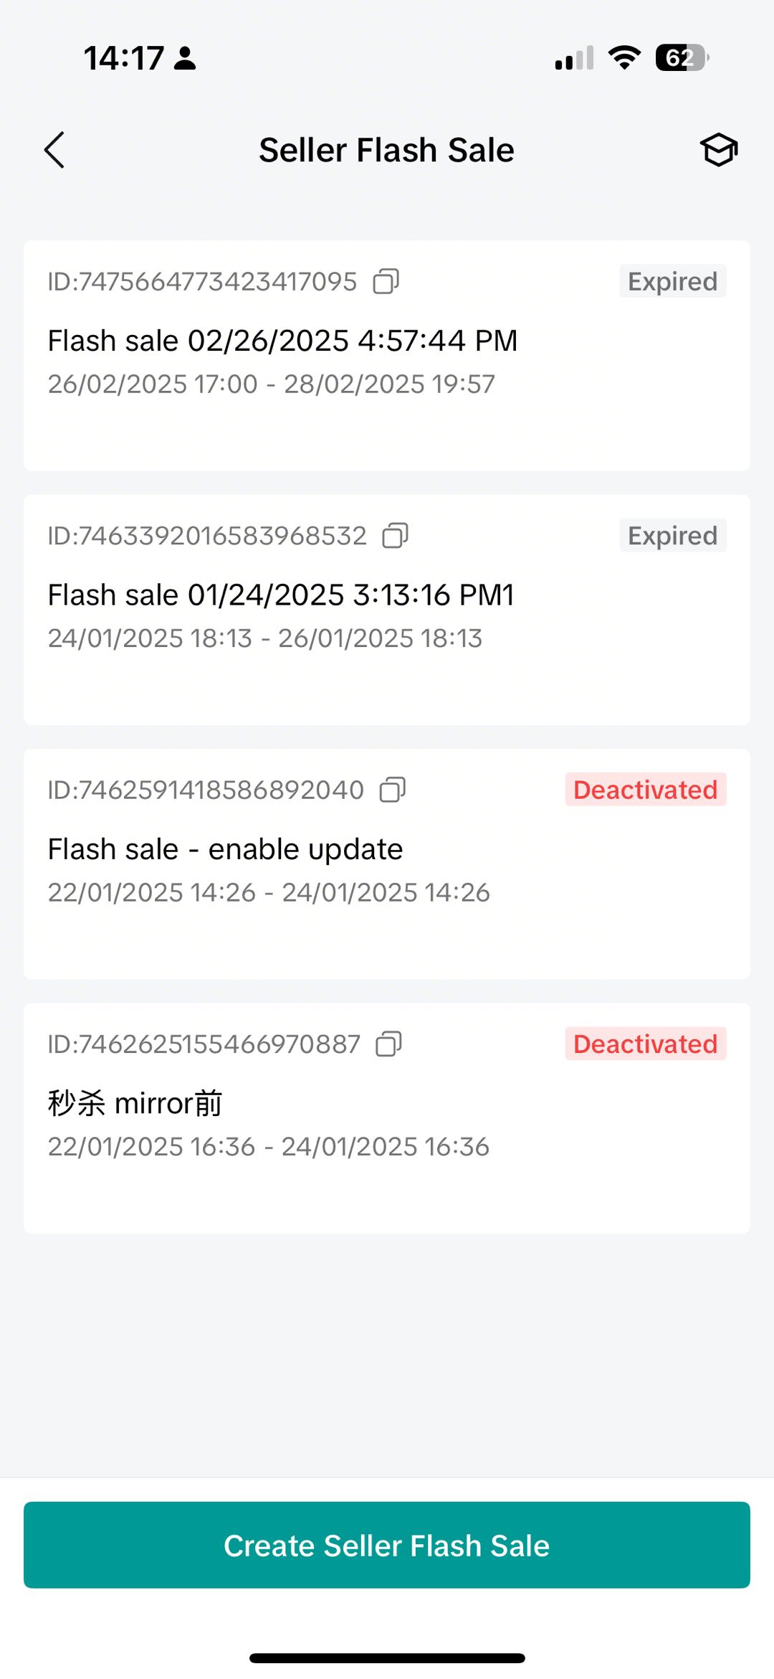This screenshot has height=1679, width=774.
Task: Open the '秒杀 mirror前' flash sale
Action: (135, 1103)
